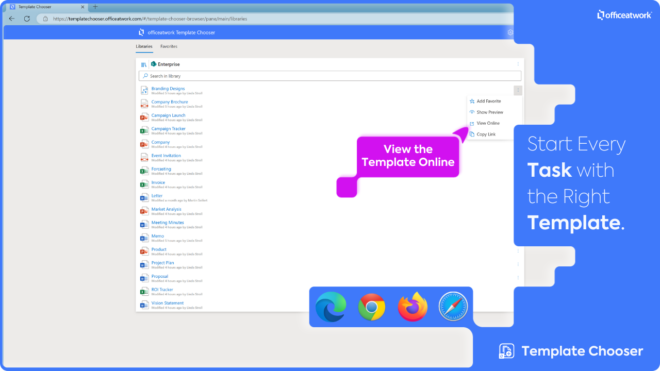Click text 'Modified a month ago by Martin Seifert'

coord(179,200)
